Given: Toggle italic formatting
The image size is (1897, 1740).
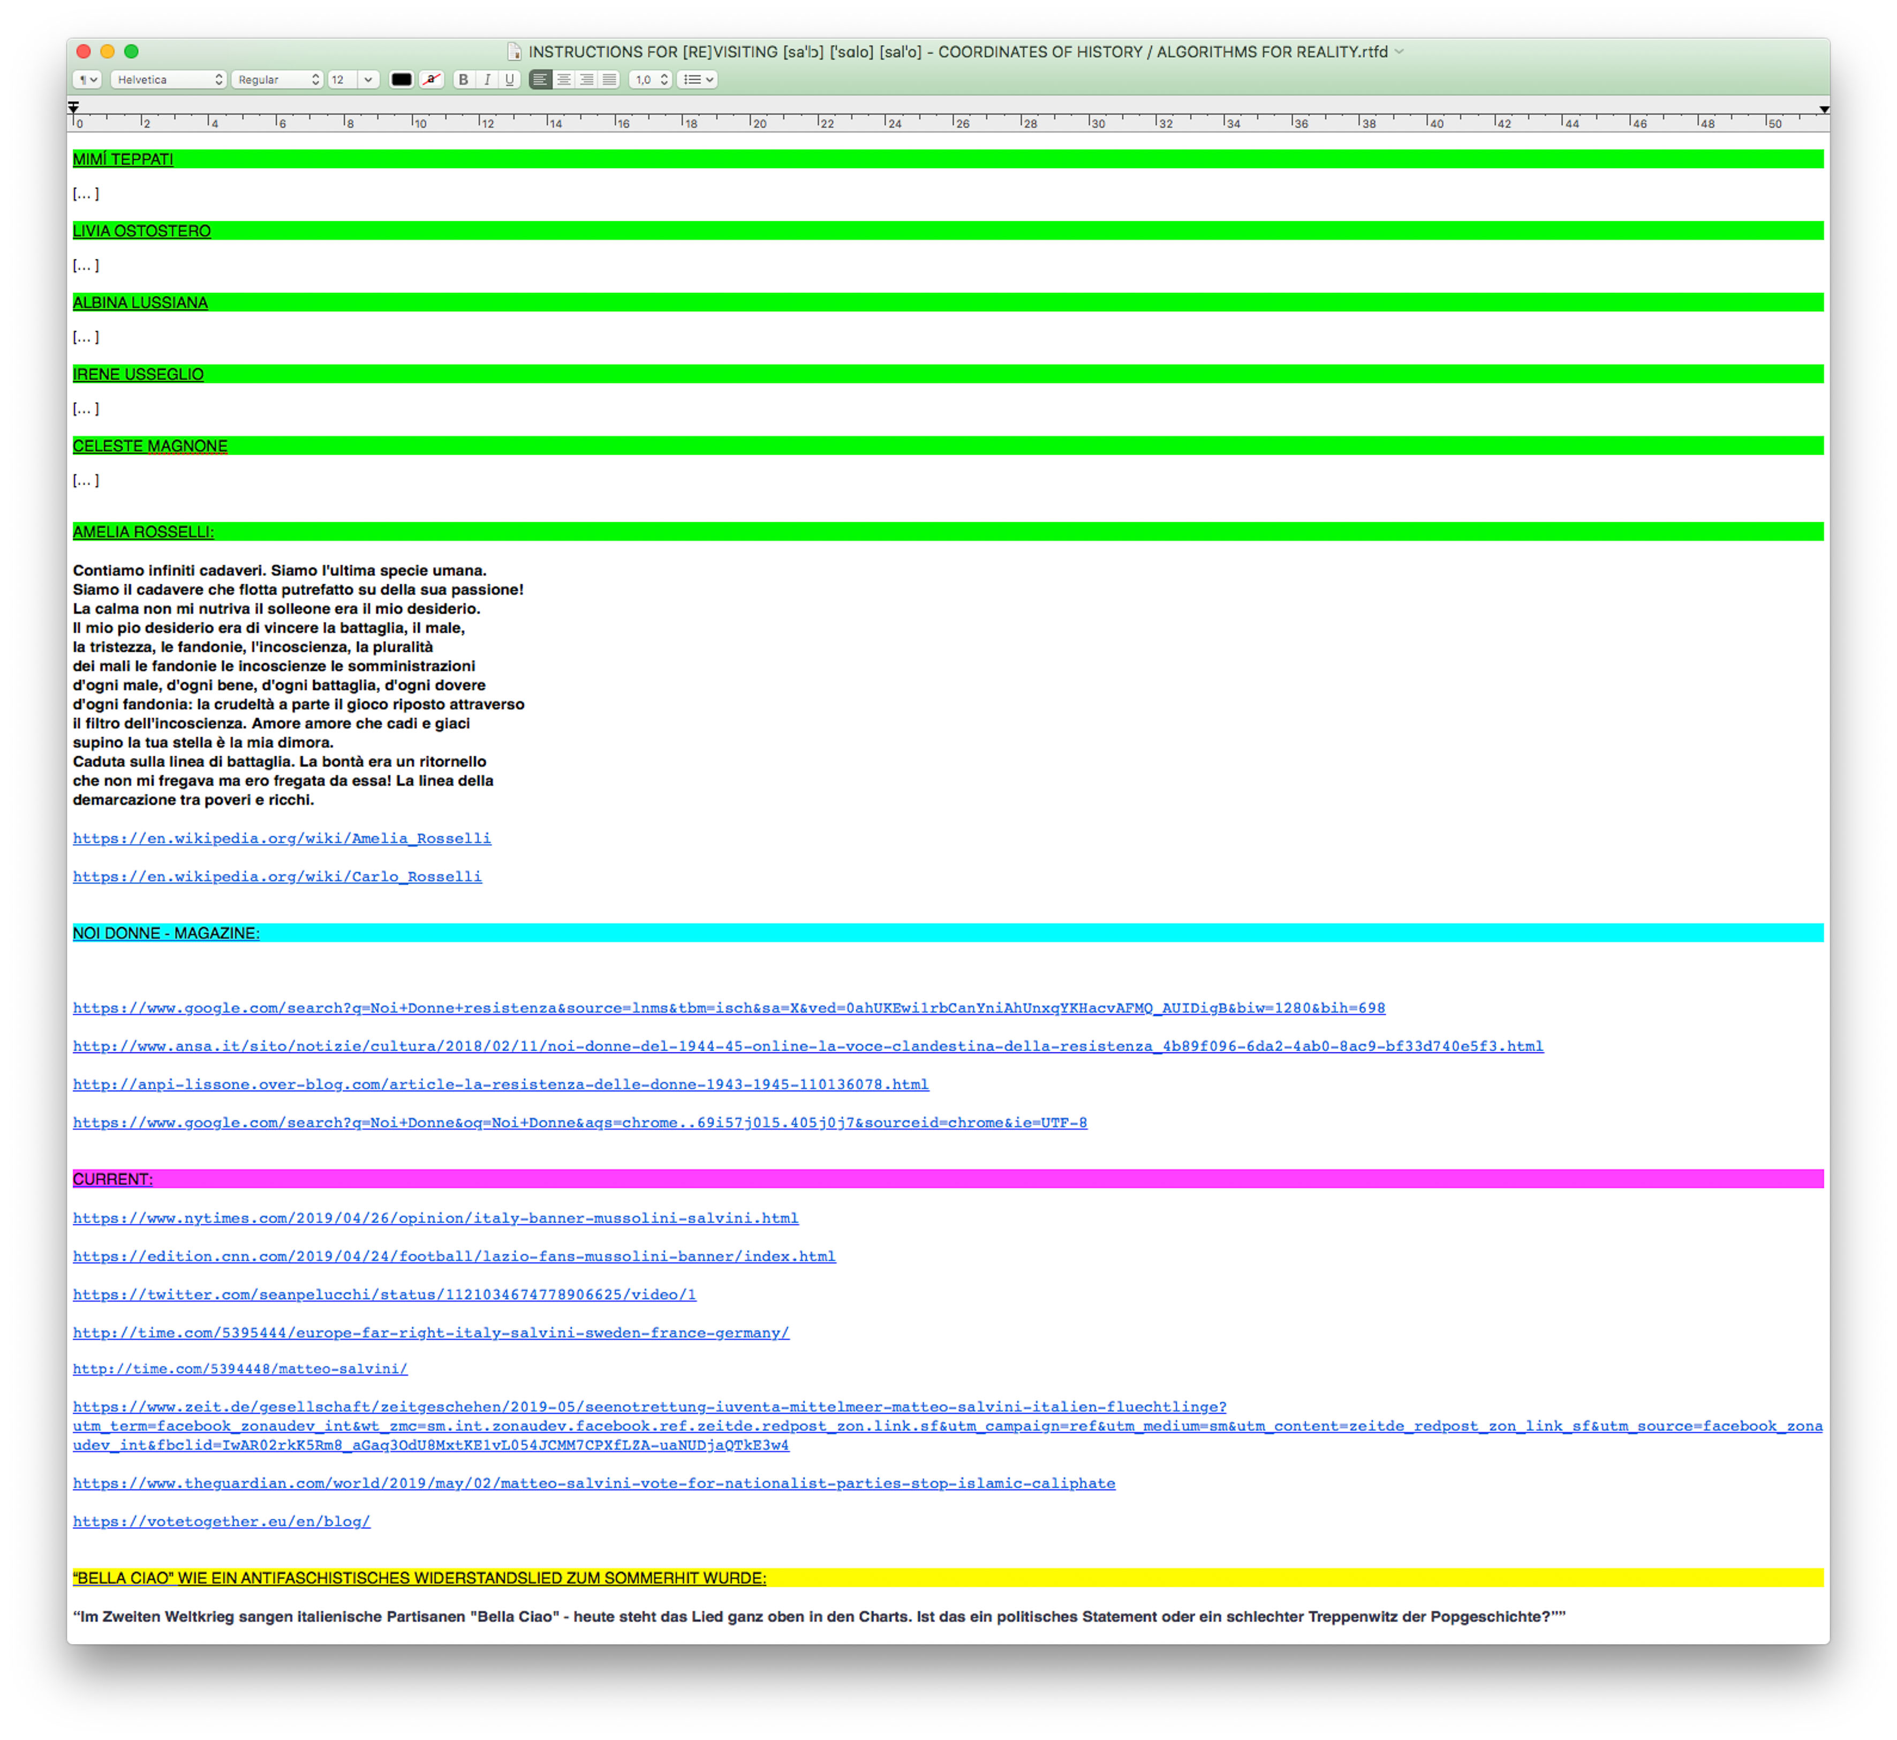Looking at the screenshot, I should 487,80.
